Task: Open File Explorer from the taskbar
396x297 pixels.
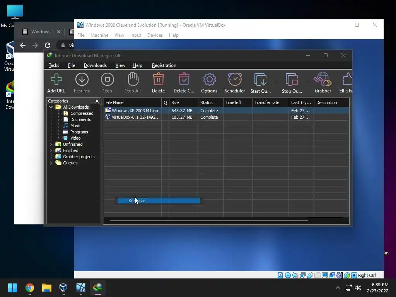Action: click(x=47, y=288)
